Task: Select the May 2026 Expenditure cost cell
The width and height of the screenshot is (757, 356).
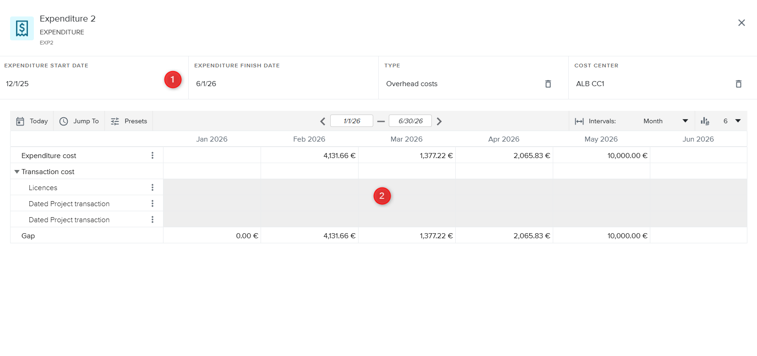Action: pyautogui.click(x=601, y=156)
